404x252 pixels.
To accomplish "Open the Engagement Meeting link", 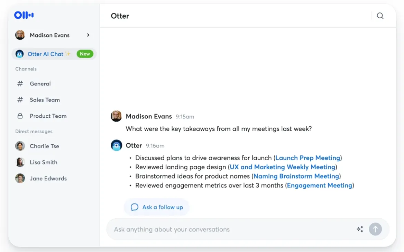I will click(319, 186).
